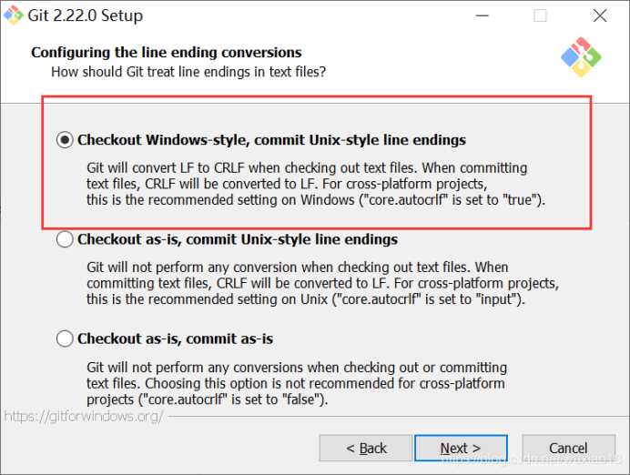Click the Git logo in the header
This screenshot has height=475, width=630.
coord(581,56)
